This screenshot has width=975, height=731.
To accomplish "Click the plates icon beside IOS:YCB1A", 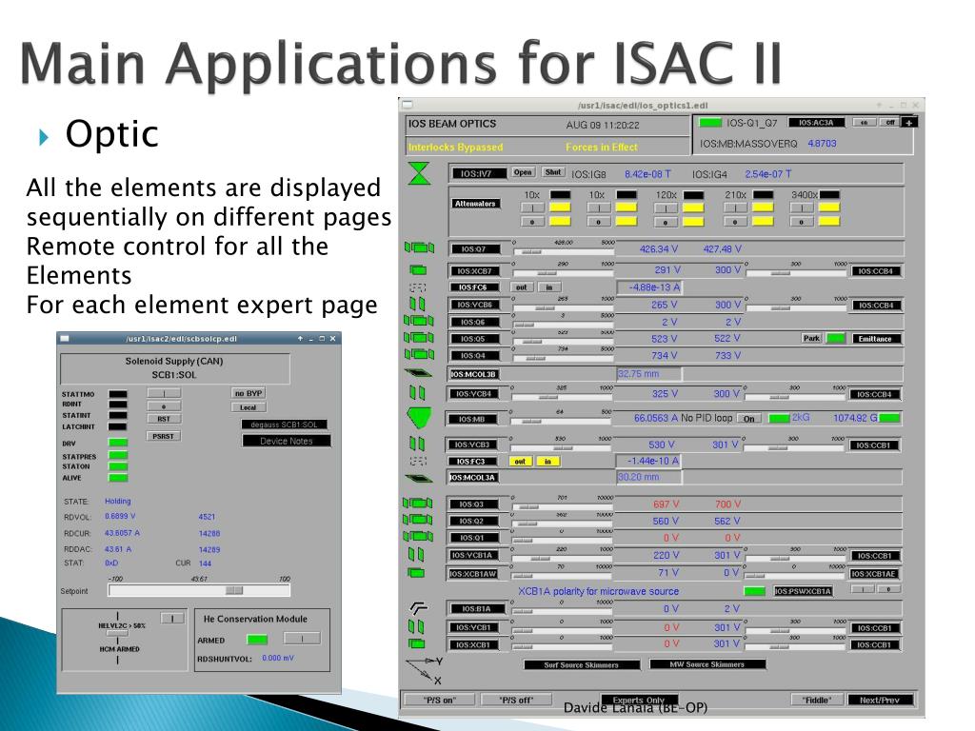I will point(416,554).
